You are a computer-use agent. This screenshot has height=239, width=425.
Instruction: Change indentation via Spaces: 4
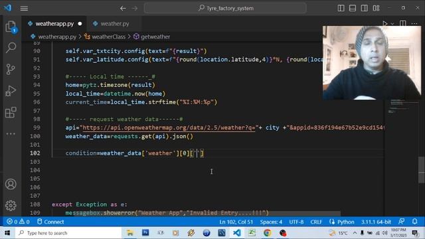point(271,222)
